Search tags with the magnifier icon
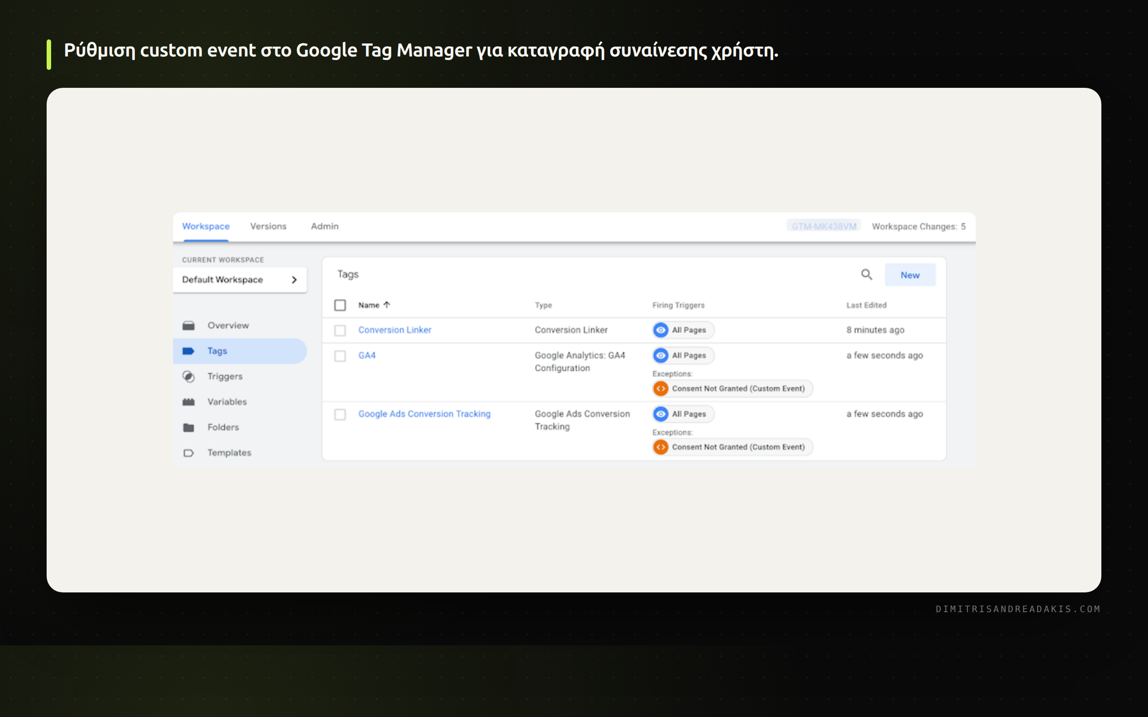 [866, 275]
